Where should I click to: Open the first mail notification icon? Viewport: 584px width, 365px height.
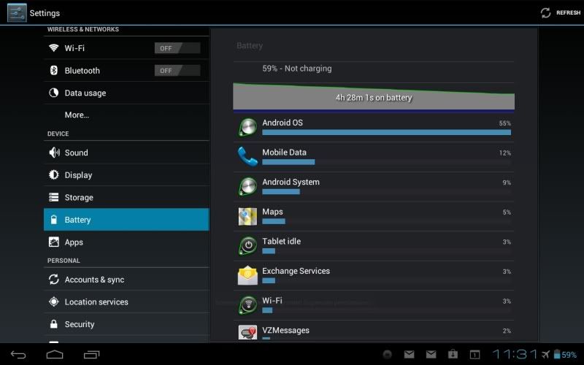point(409,354)
